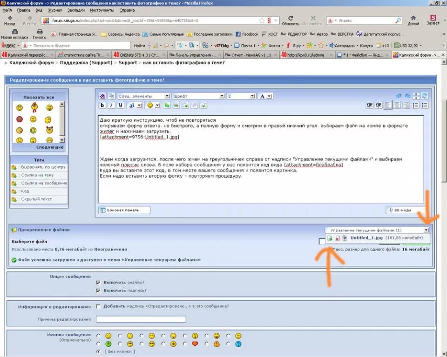Click the Назад back arrow
This screenshot has width=447, height=357.
(x=10, y=20)
